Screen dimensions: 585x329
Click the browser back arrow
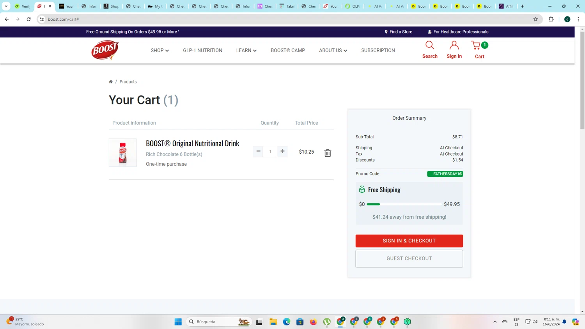pyautogui.click(x=7, y=19)
